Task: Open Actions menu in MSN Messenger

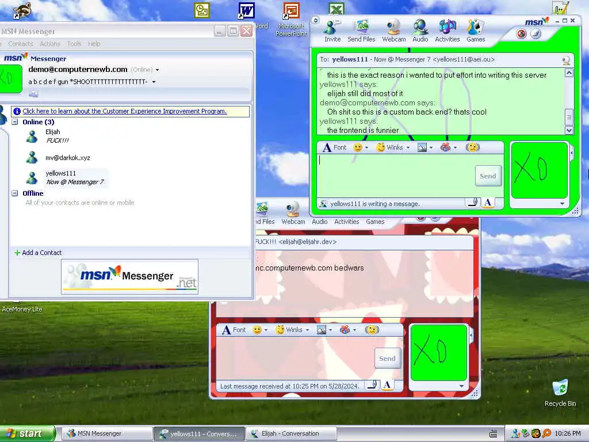Action: pos(50,44)
